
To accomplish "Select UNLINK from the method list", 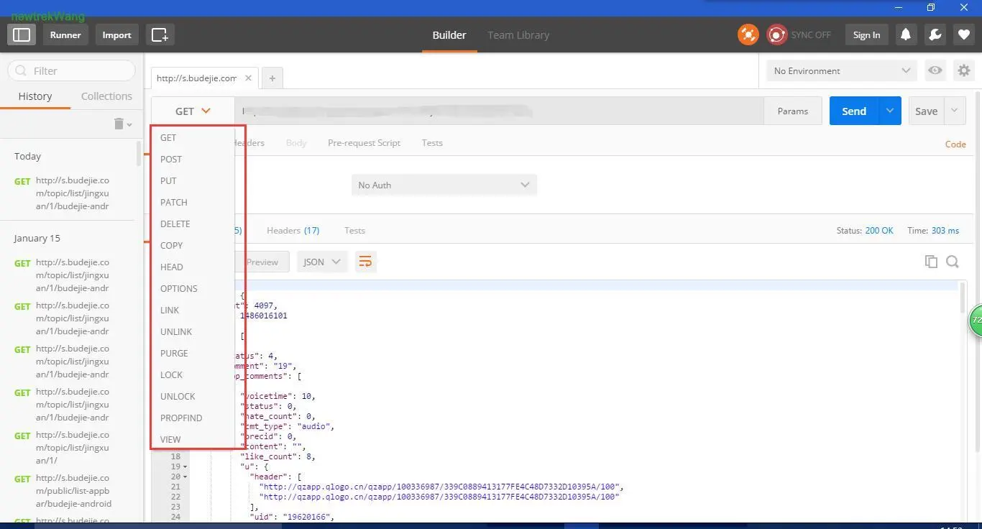I will tap(193, 331).
